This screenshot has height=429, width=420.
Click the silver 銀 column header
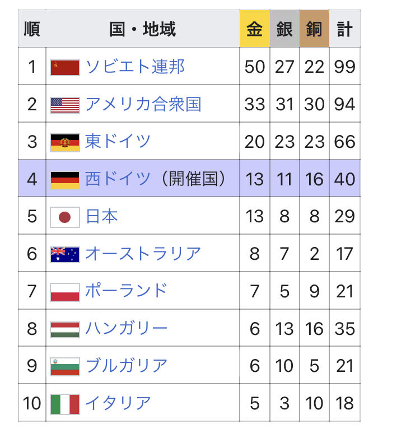[284, 29]
